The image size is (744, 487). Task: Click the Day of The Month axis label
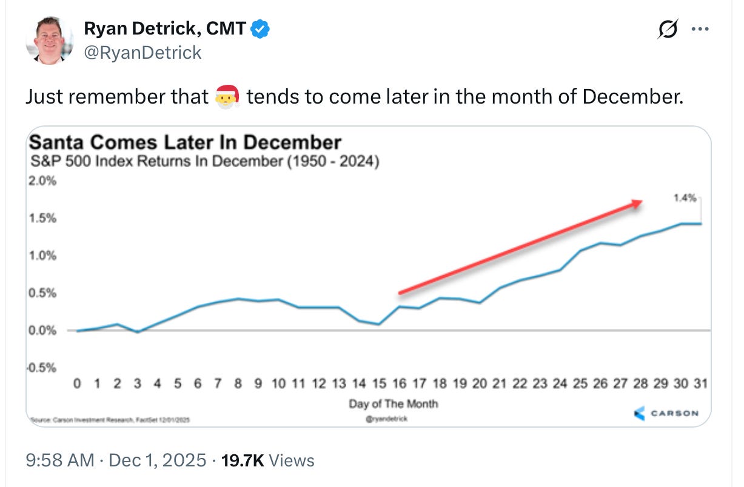click(394, 404)
